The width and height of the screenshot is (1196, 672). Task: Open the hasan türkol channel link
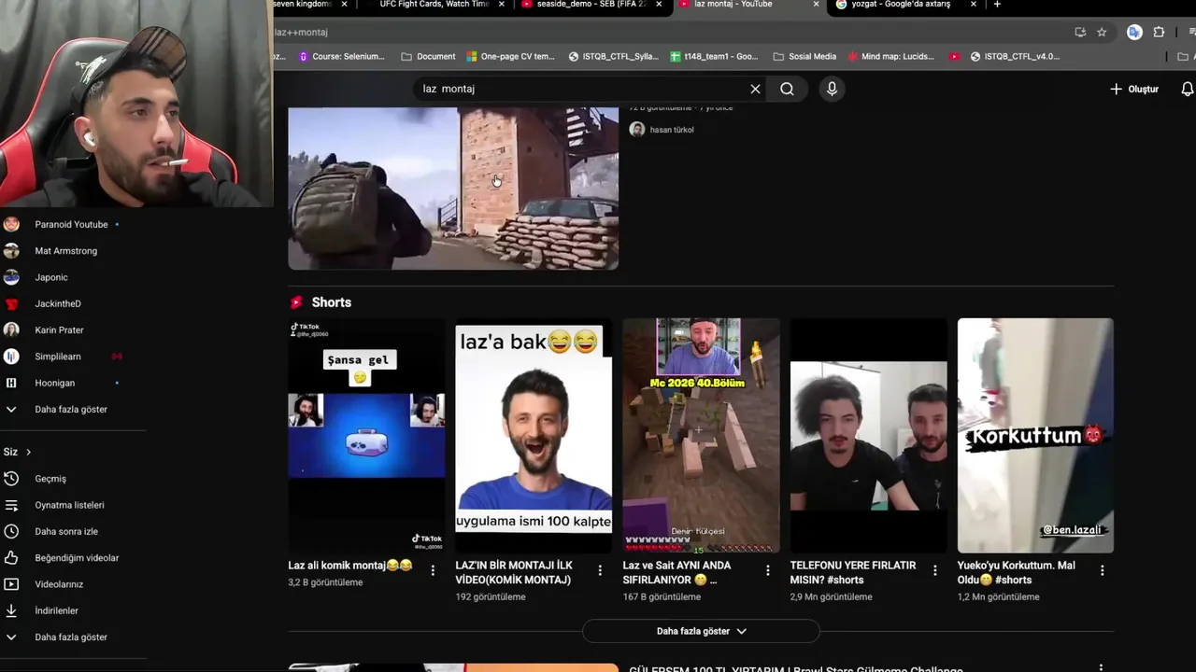(672, 130)
